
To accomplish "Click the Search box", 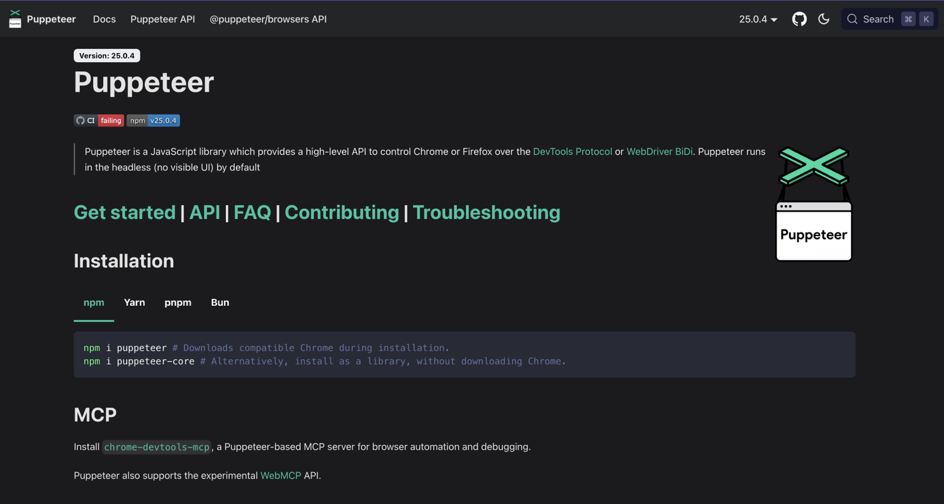I will pyautogui.click(x=889, y=19).
